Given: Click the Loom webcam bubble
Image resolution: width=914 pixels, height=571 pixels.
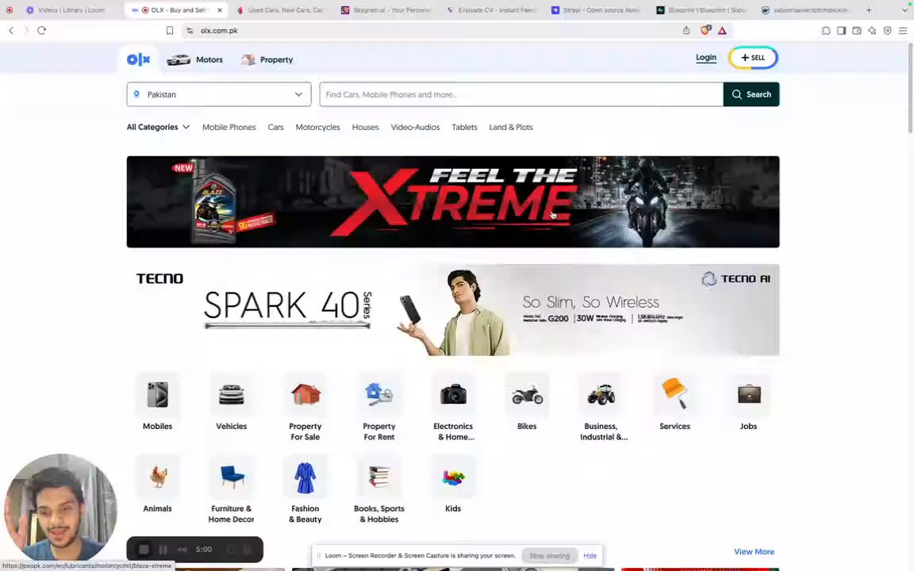Looking at the screenshot, I should 60,507.
